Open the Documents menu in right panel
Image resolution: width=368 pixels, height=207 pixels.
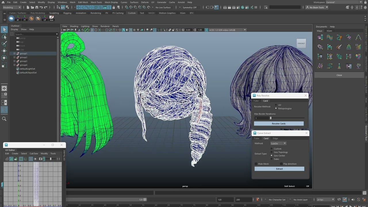(321, 26)
